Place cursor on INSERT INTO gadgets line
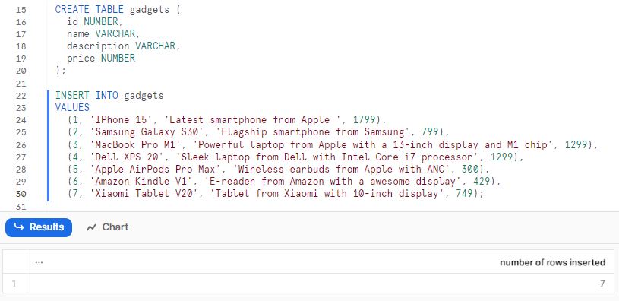Viewport: 619px width, 301px height. pyautogui.click(x=109, y=96)
